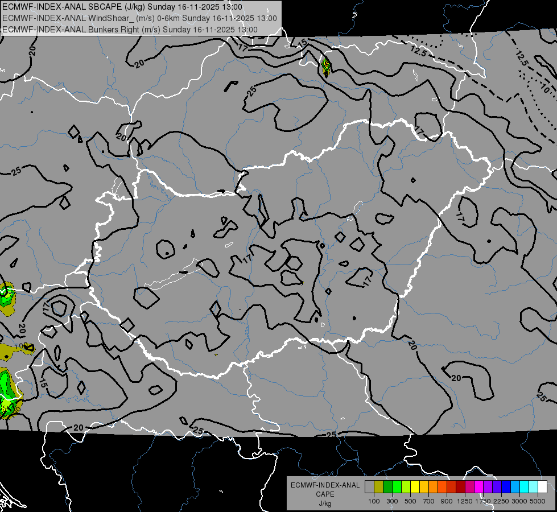Screen dimensions: 557x512
Task: Click the amber CAPE legend swatch
Action: point(424,487)
